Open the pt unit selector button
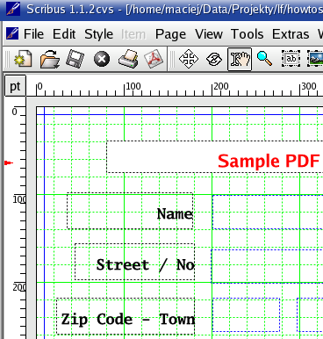The width and height of the screenshot is (323, 339). (x=15, y=86)
